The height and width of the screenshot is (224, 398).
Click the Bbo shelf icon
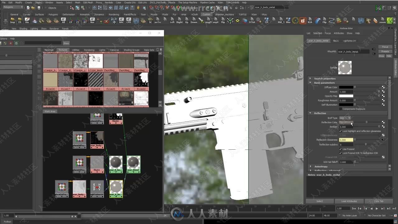(x=288, y=21)
